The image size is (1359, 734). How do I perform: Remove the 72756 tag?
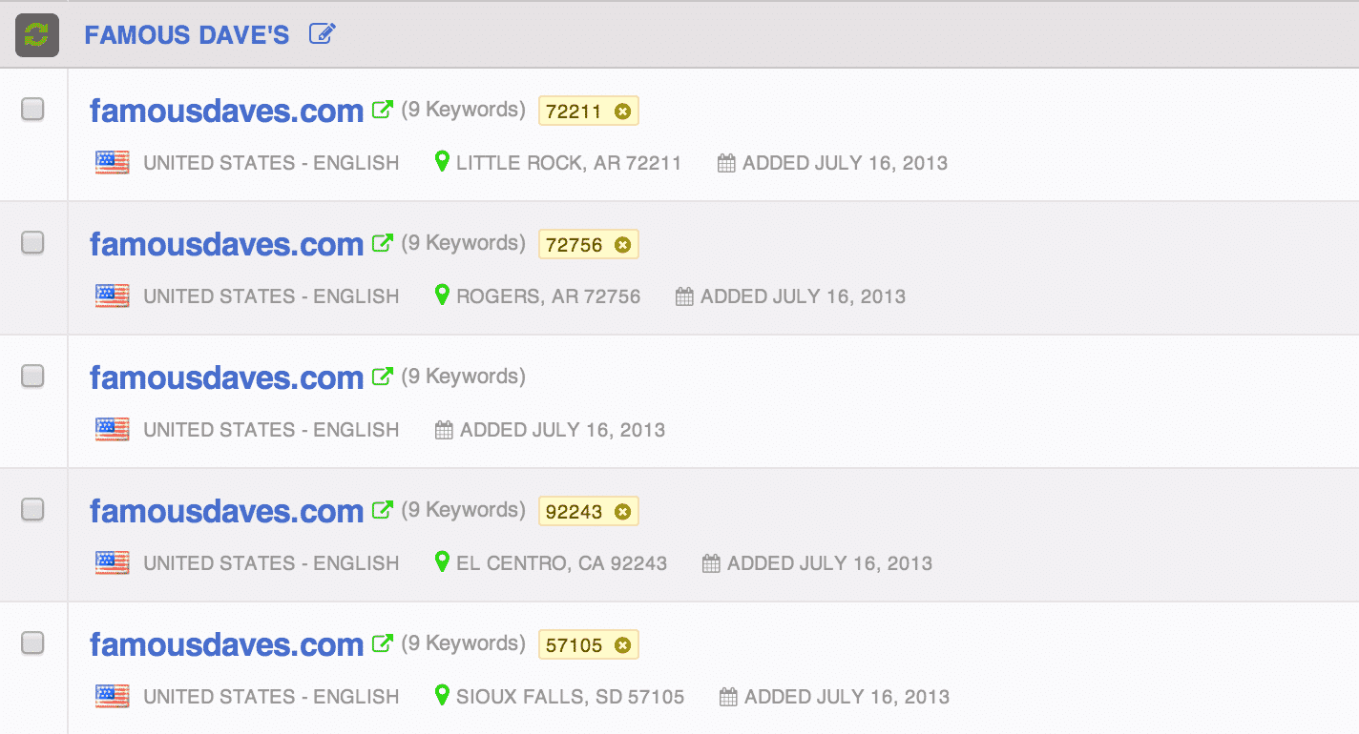(622, 245)
